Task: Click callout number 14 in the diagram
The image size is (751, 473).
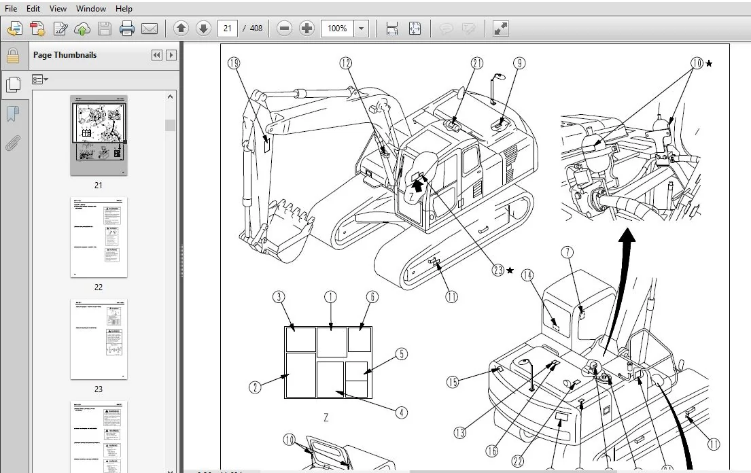Action: pos(527,275)
